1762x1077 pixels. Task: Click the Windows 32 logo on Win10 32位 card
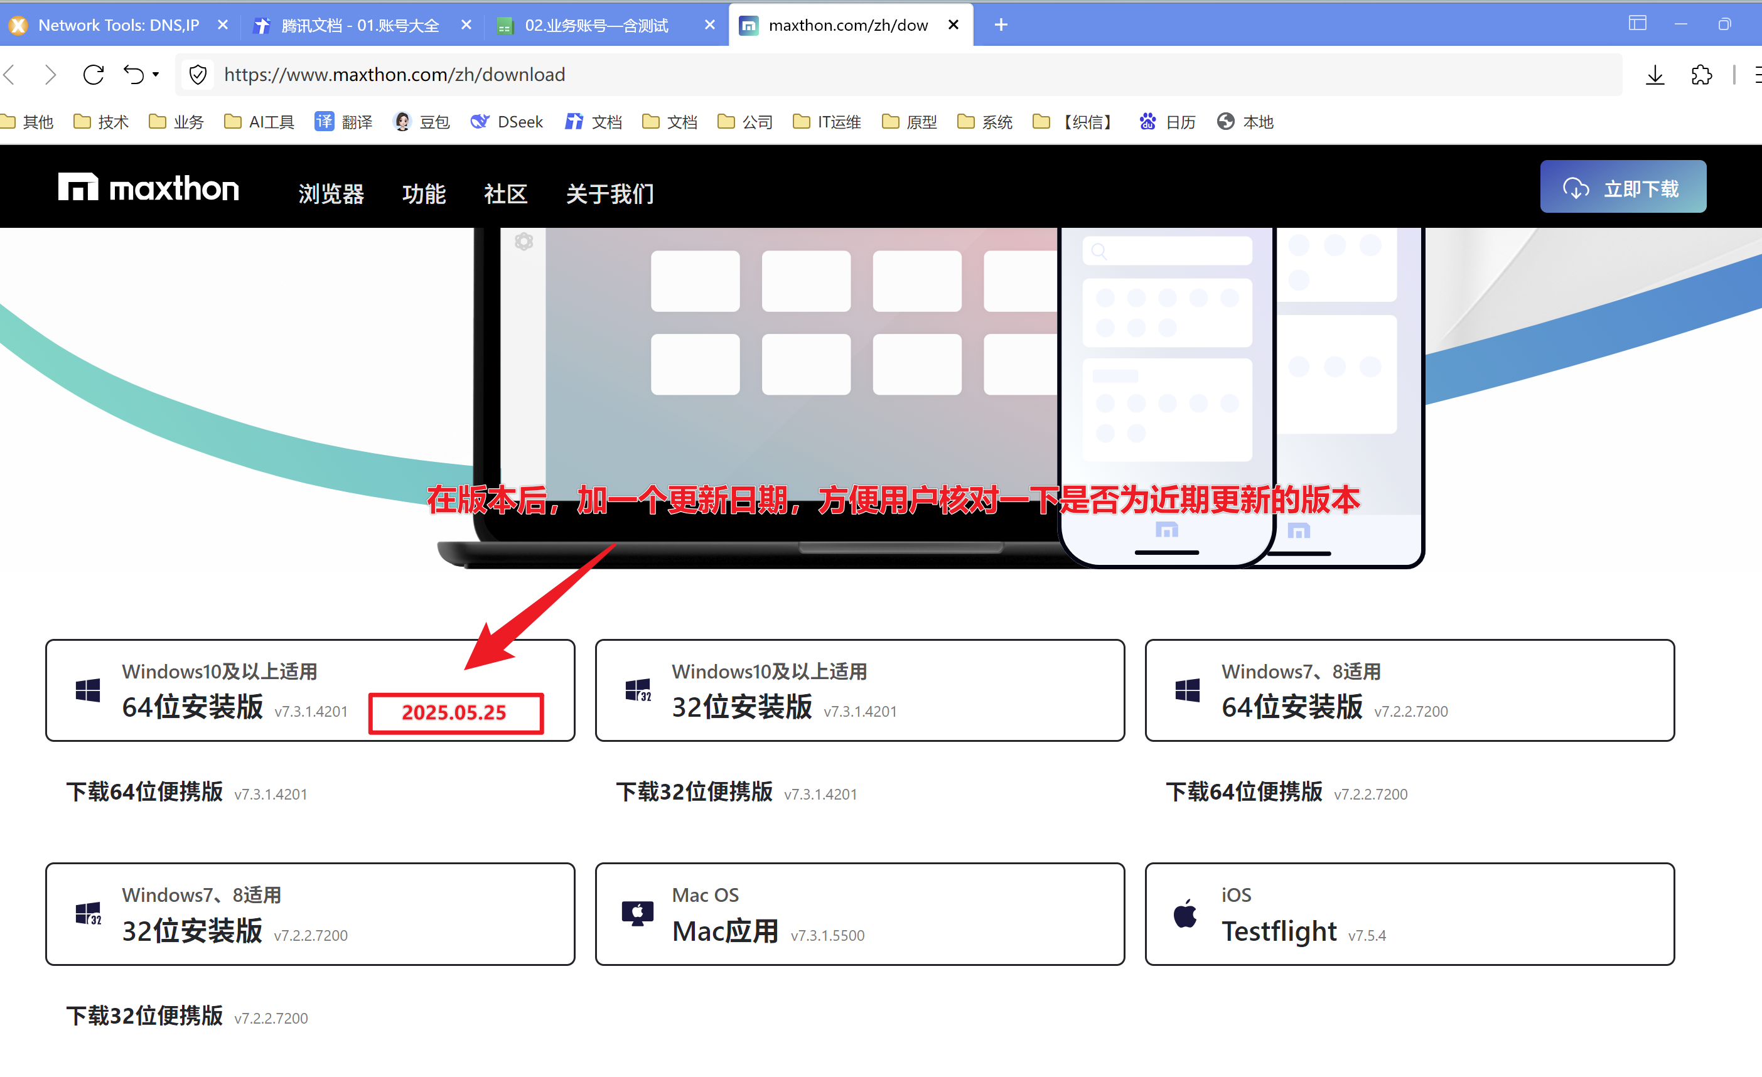[x=638, y=690]
